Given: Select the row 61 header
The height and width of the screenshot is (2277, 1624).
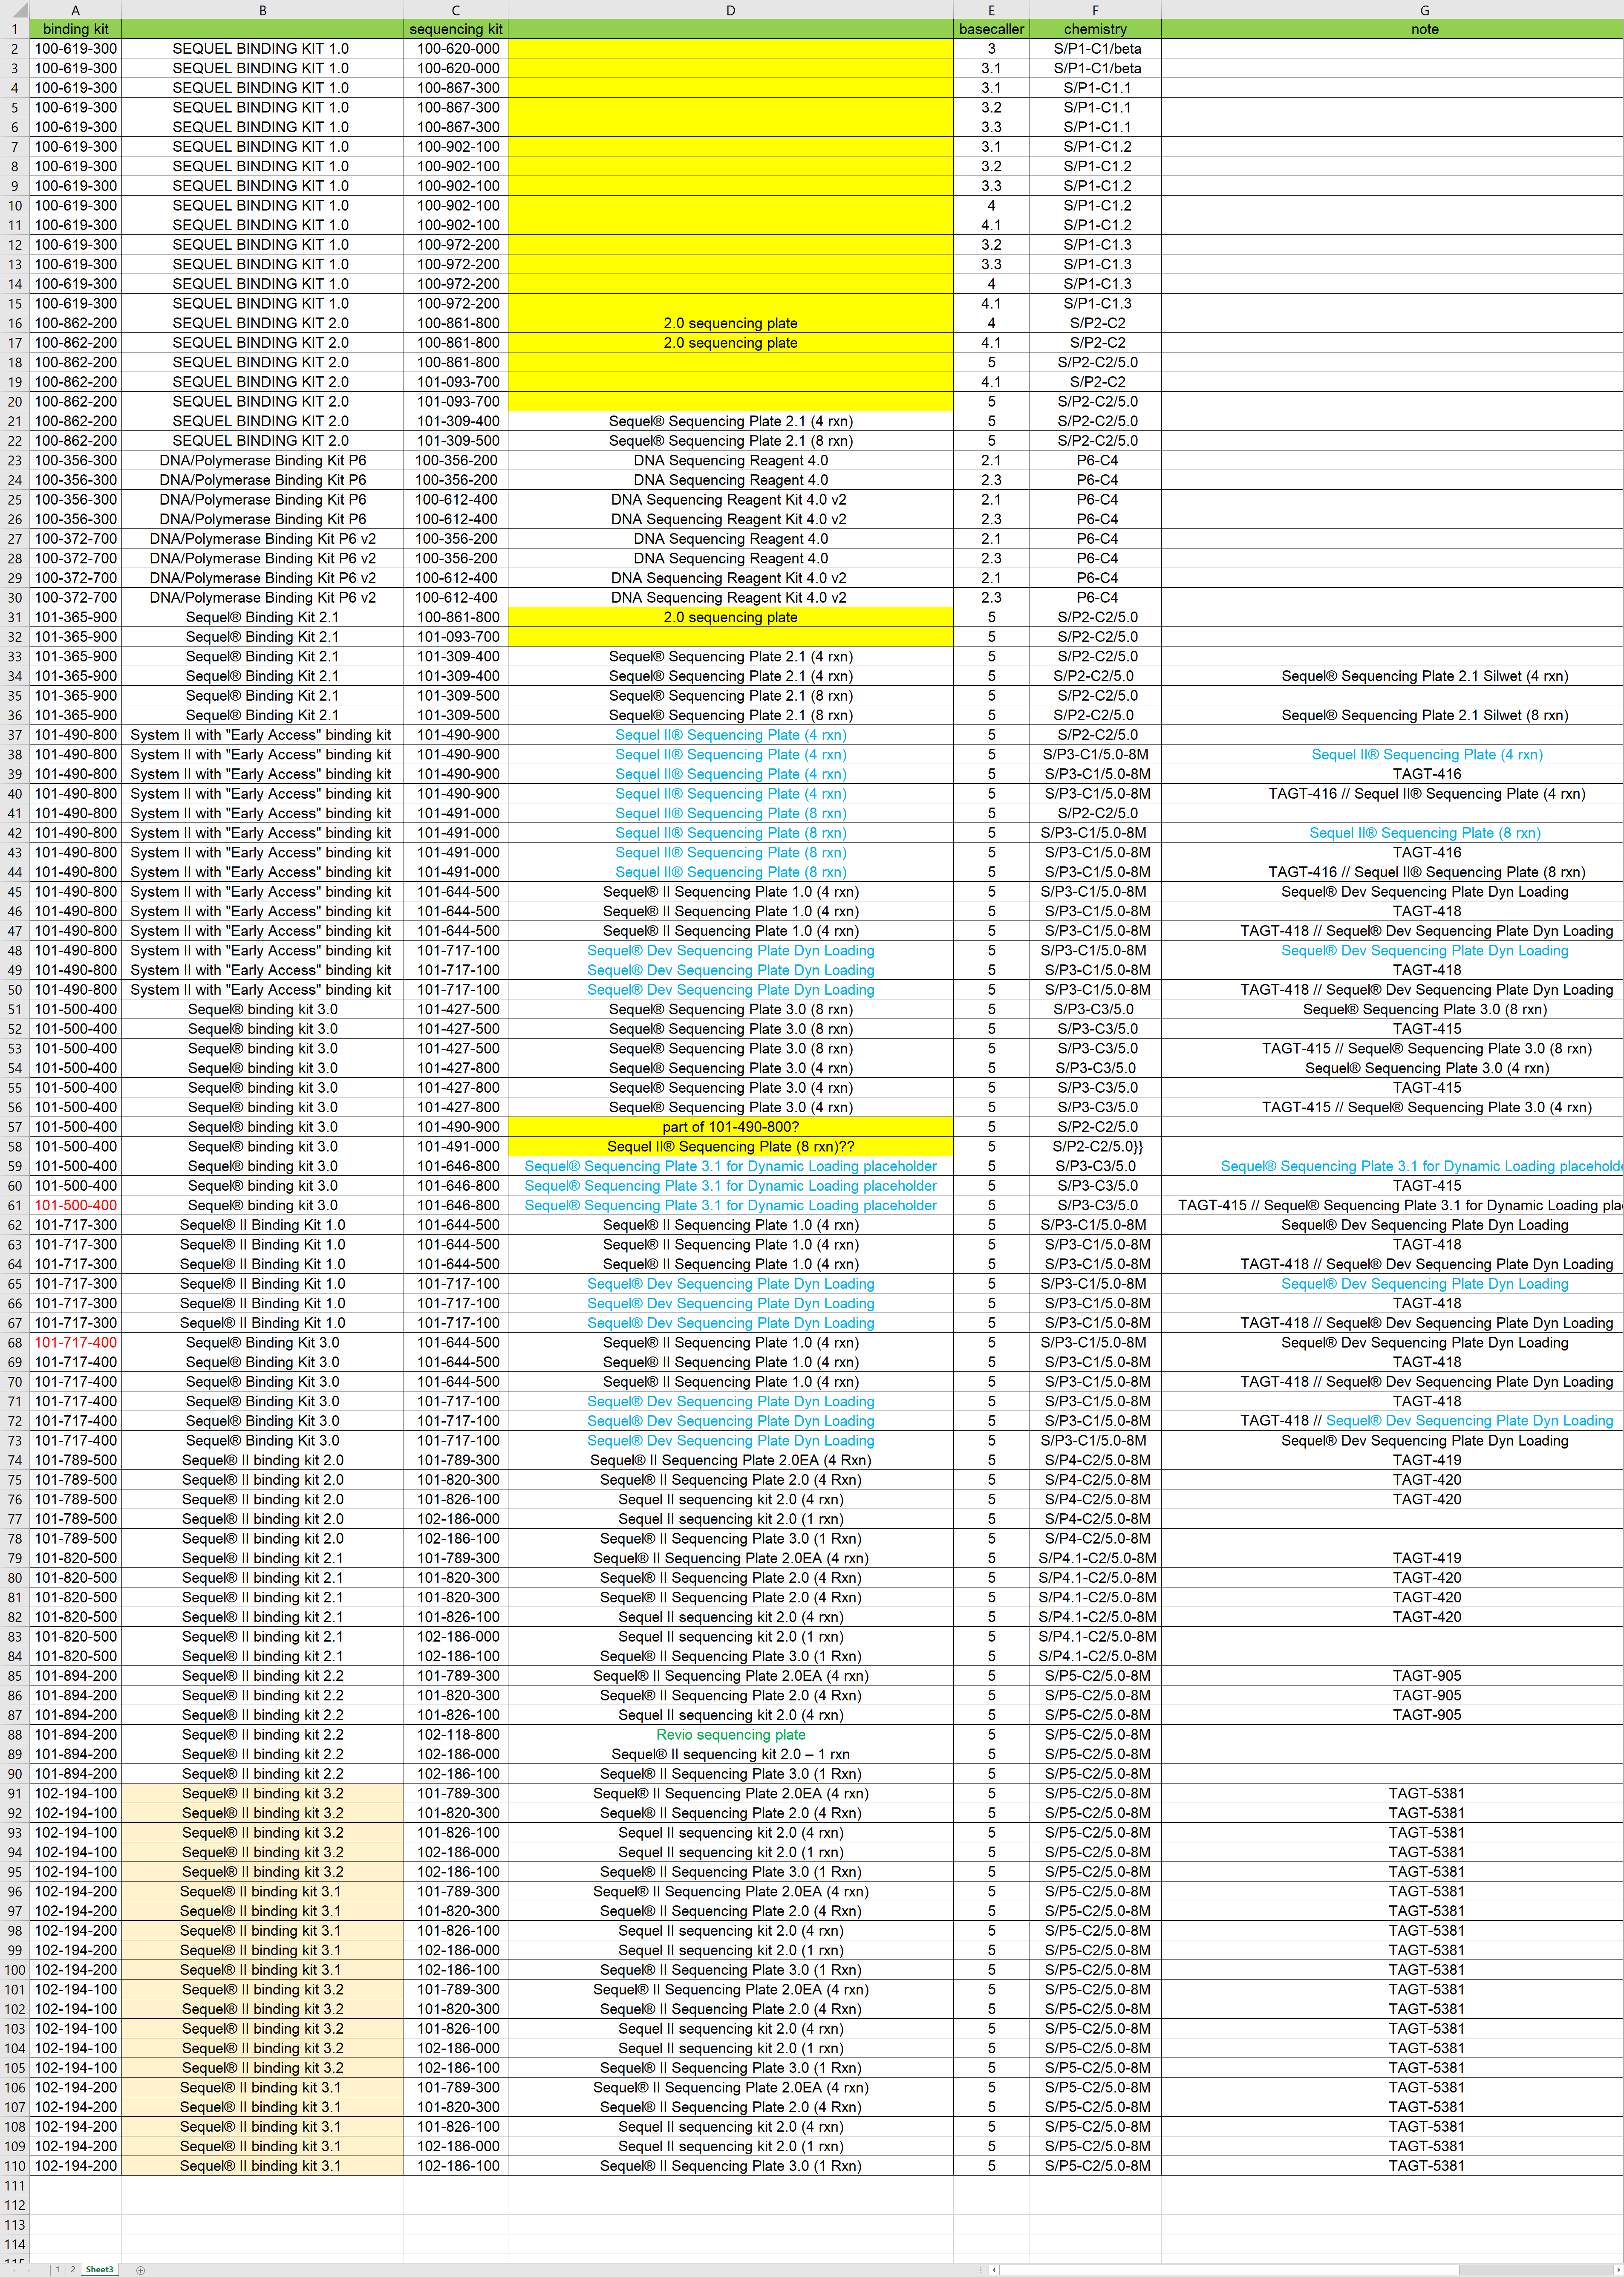Looking at the screenshot, I should (14, 1205).
